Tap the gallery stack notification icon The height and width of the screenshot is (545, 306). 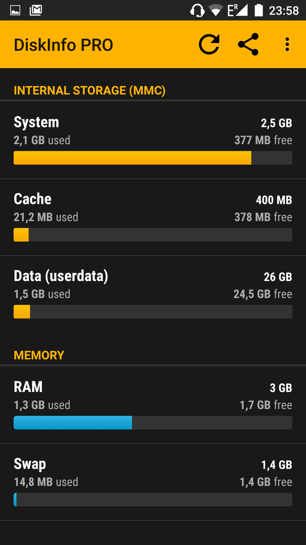36,11
